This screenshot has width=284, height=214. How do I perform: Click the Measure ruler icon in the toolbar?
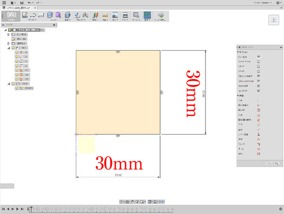click(x=105, y=15)
